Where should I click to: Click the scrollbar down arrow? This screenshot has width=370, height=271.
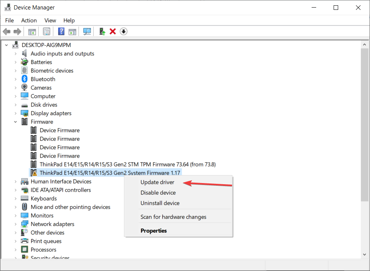pyautogui.click(x=364, y=254)
